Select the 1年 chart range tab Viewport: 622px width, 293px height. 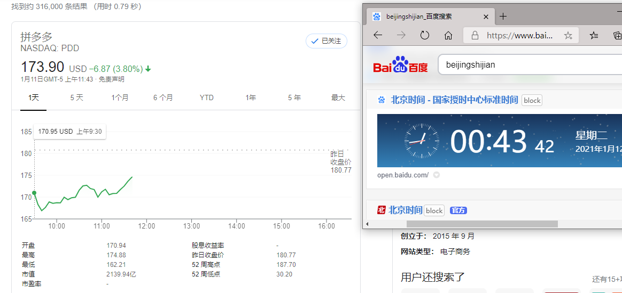pos(251,97)
